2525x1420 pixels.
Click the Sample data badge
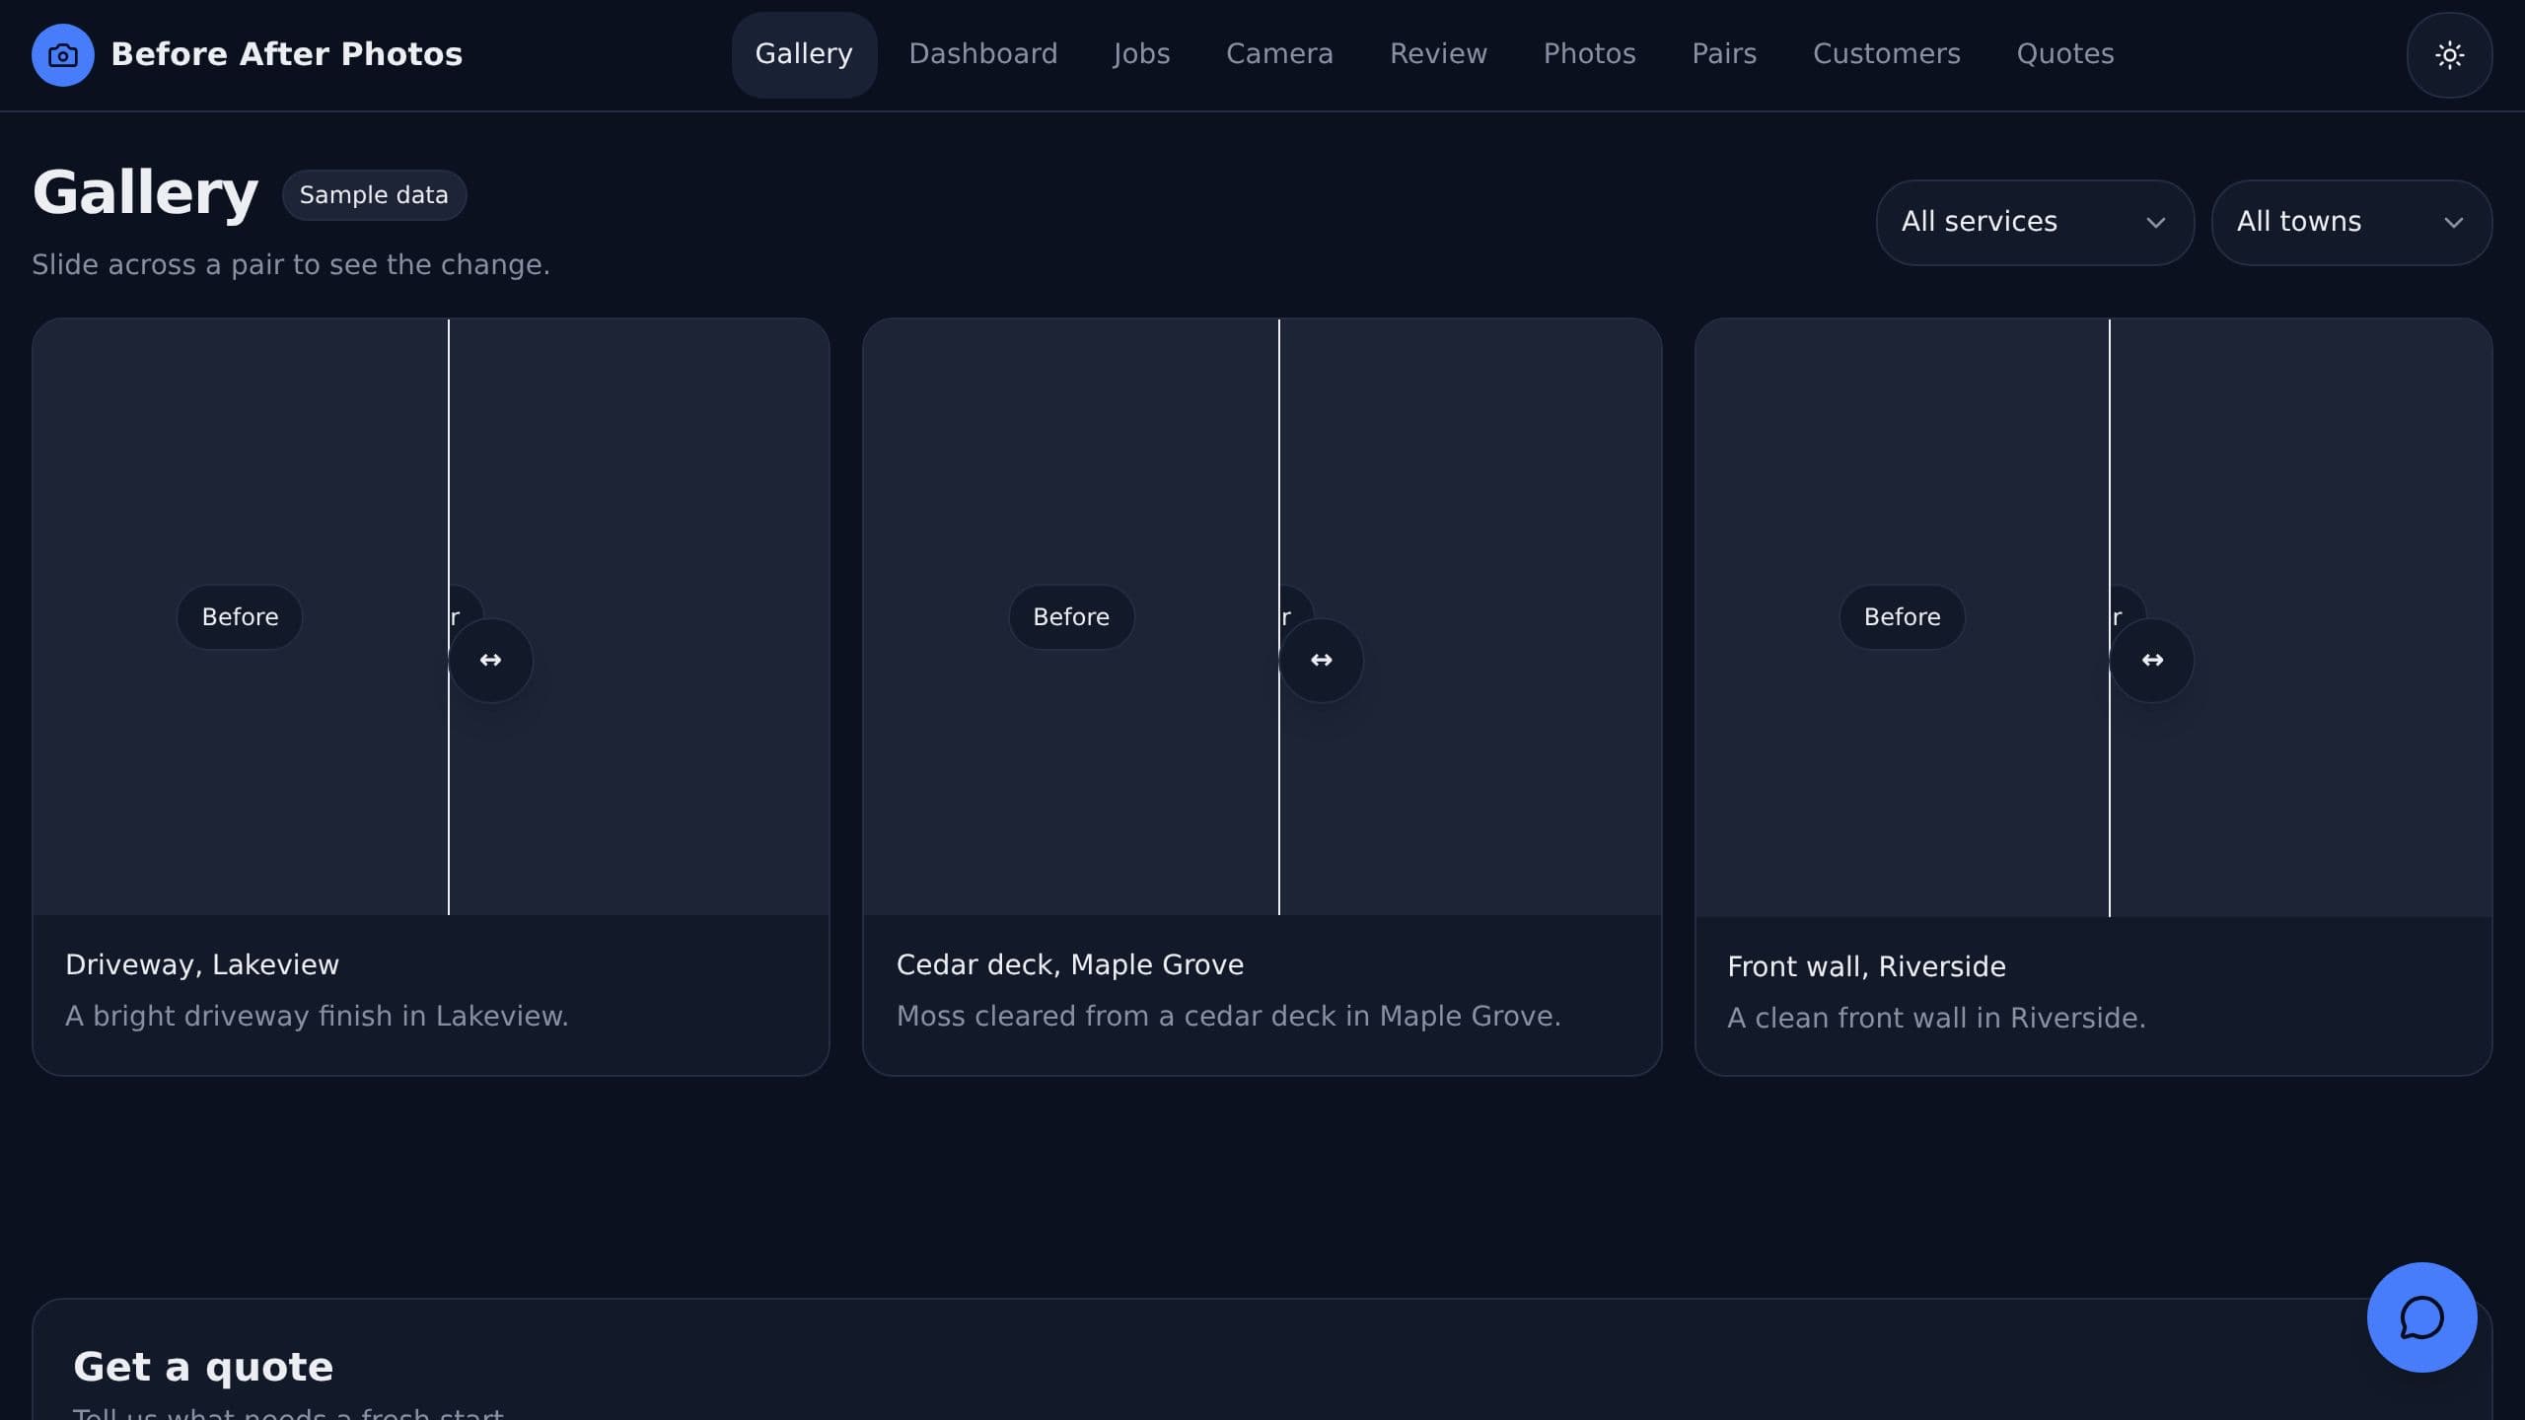click(x=374, y=195)
